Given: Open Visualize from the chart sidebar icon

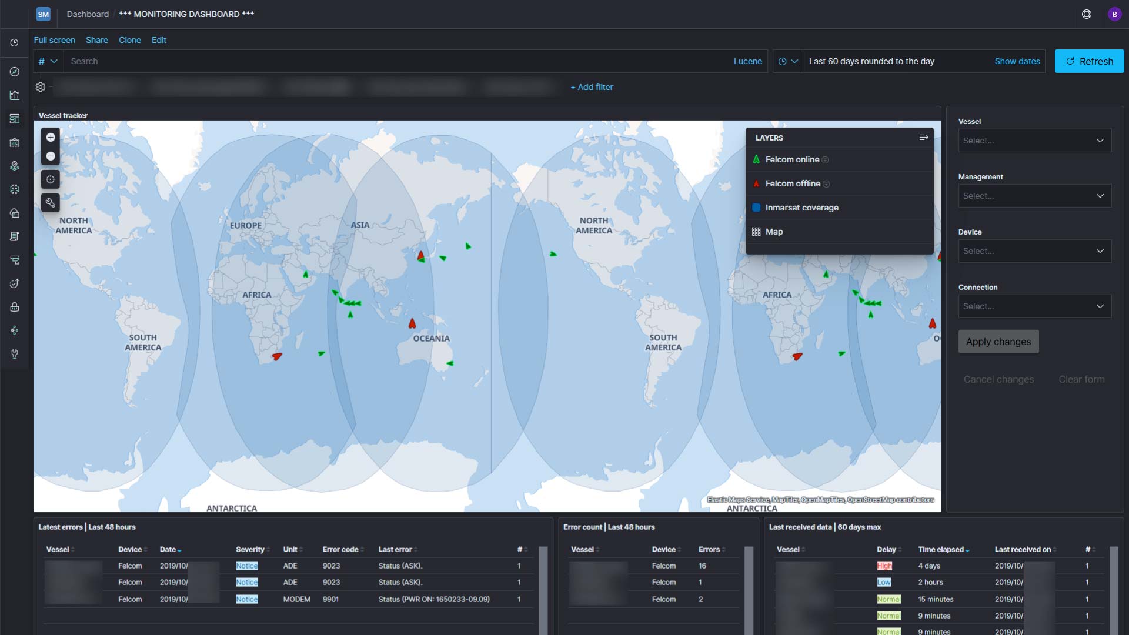Looking at the screenshot, I should point(14,95).
